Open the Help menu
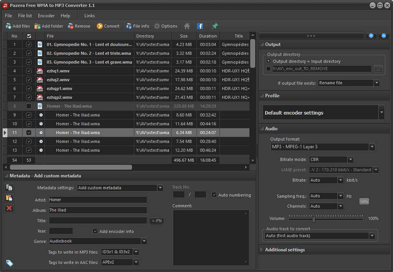Image resolution: width=393 pixels, height=272 pixels. [x=65, y=15]
